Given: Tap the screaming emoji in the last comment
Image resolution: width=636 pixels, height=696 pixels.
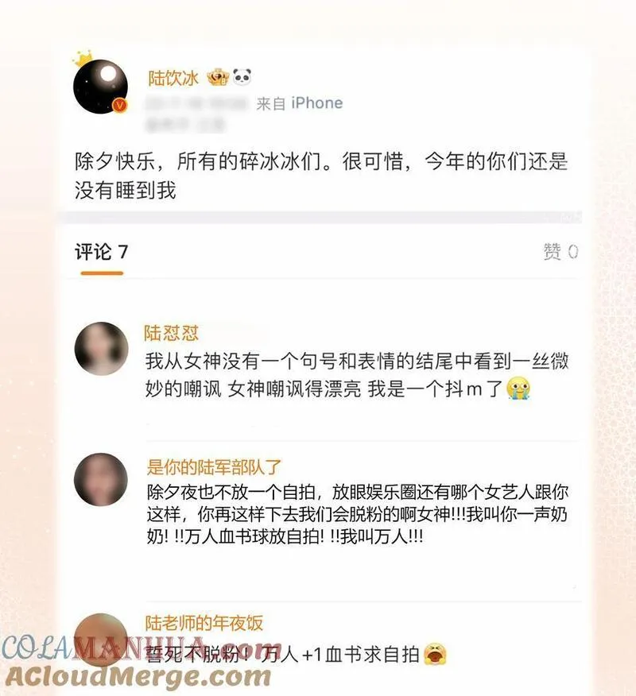Looking at the screenshot, I should point(435,654).
